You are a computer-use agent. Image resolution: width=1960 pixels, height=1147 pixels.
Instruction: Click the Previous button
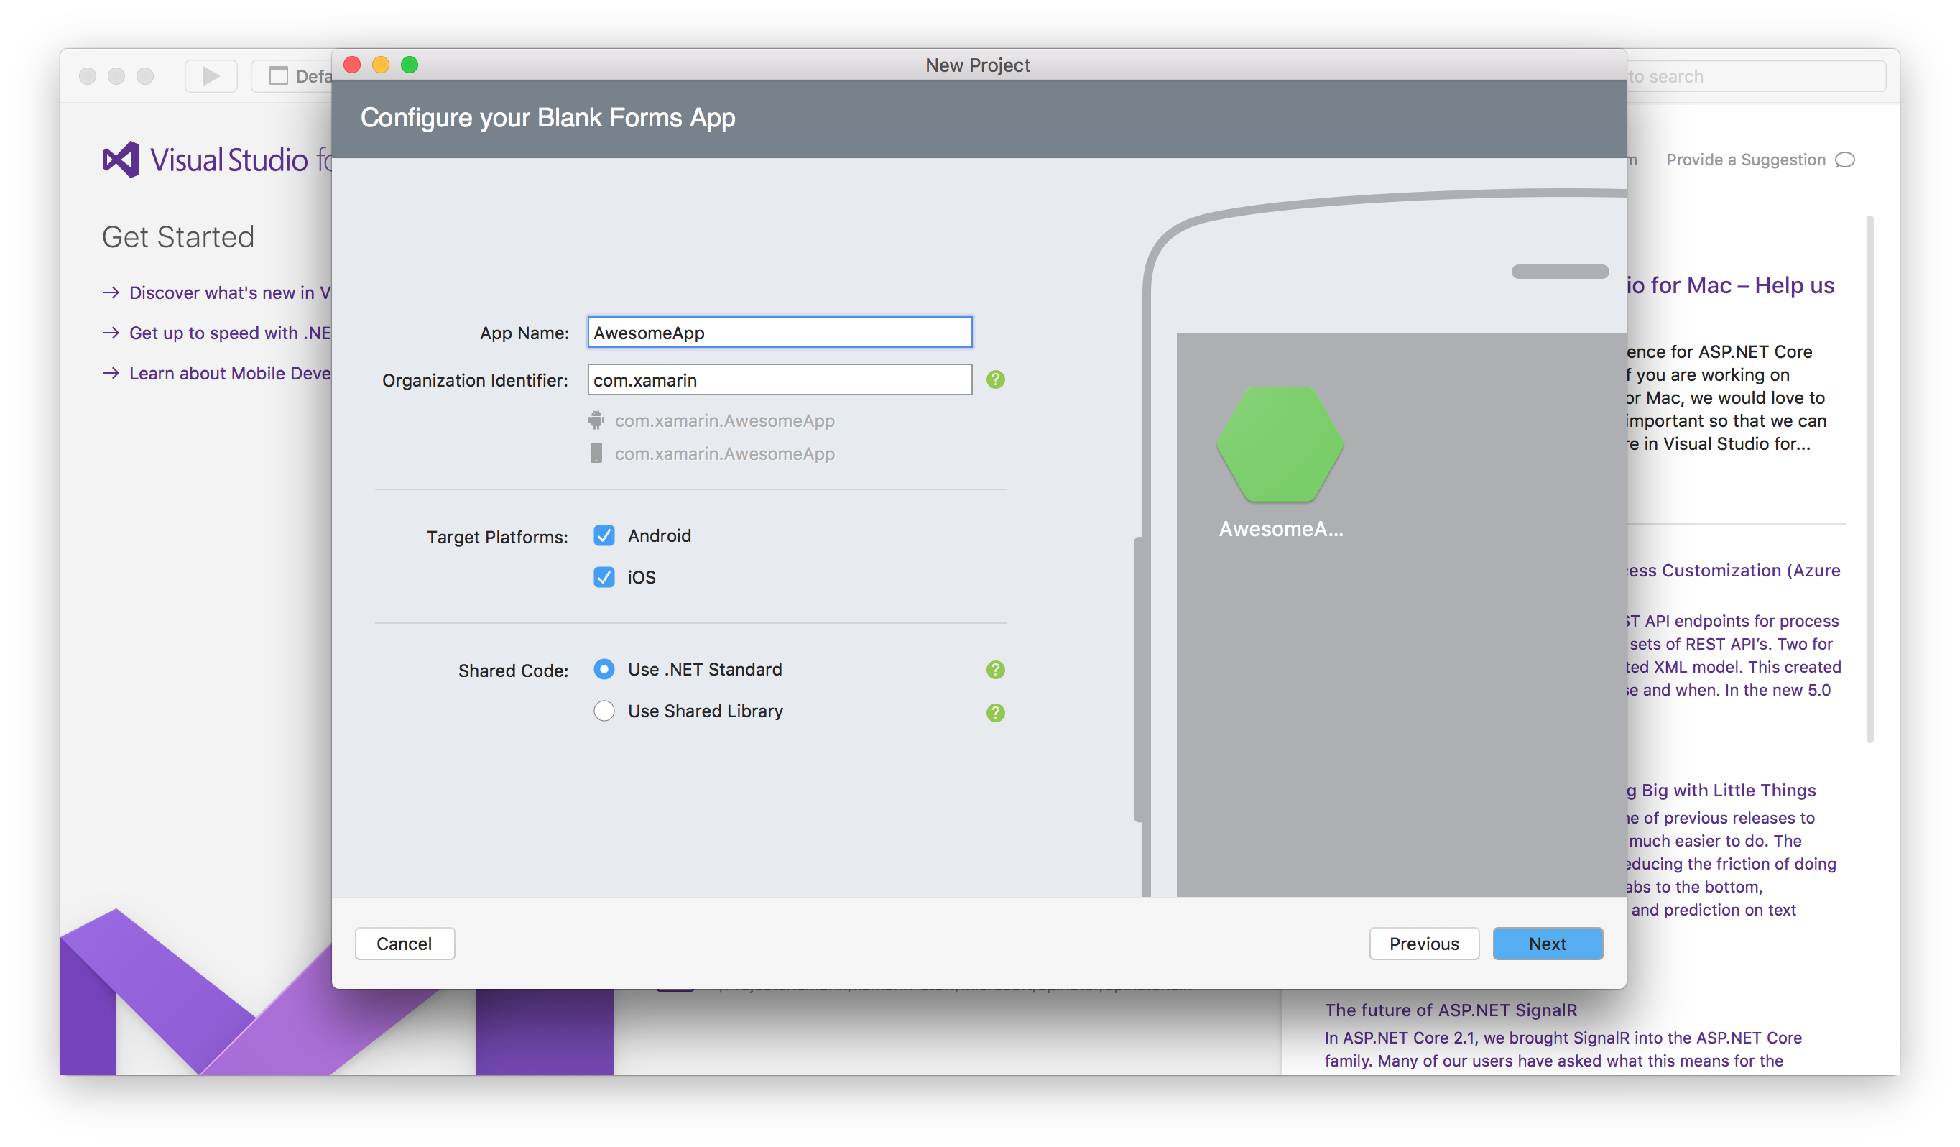point(1423,944)
